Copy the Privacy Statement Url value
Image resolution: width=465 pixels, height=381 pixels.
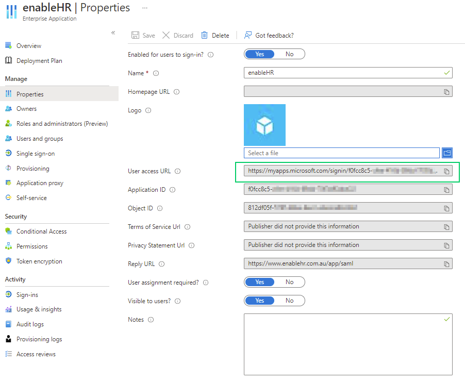click(x=446, y=245)
